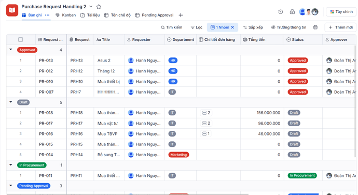The image size is (358, 195).
Task: Open the Status column header
Action: click(x=303, y=40)
